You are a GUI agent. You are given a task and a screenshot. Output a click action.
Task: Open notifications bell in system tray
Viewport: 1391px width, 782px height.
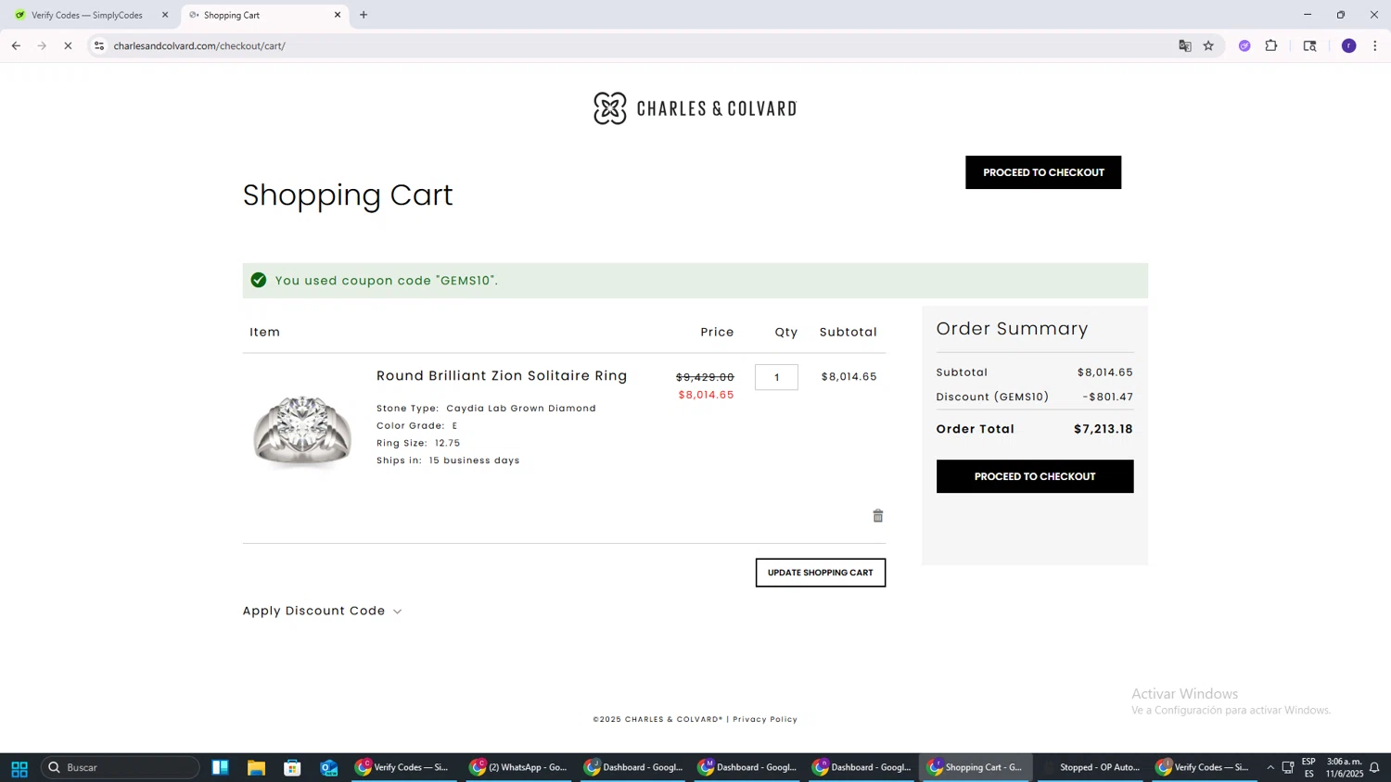1374,767
